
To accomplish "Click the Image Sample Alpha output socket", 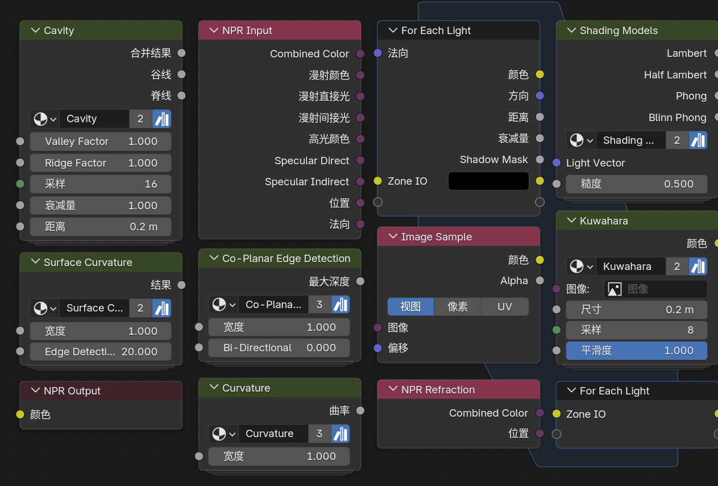I will pyautogui.click(x=539, y=281).
